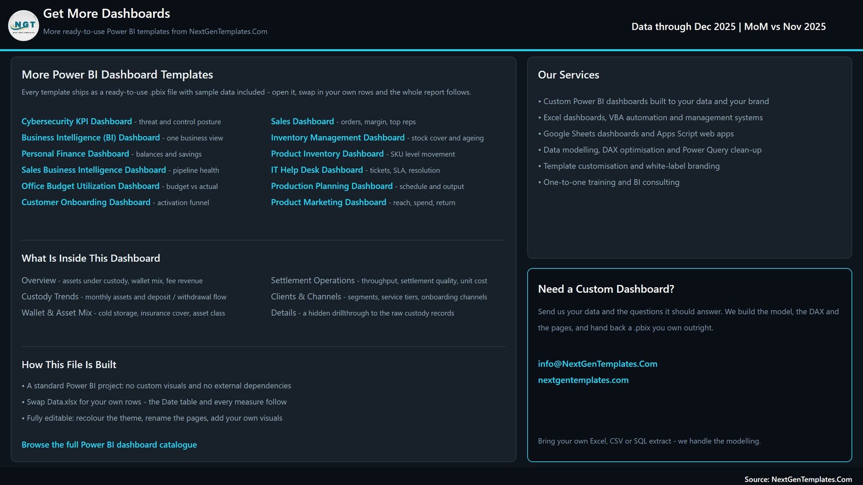Select the 'Get More Dashboards' title

(x=107, y=13)
